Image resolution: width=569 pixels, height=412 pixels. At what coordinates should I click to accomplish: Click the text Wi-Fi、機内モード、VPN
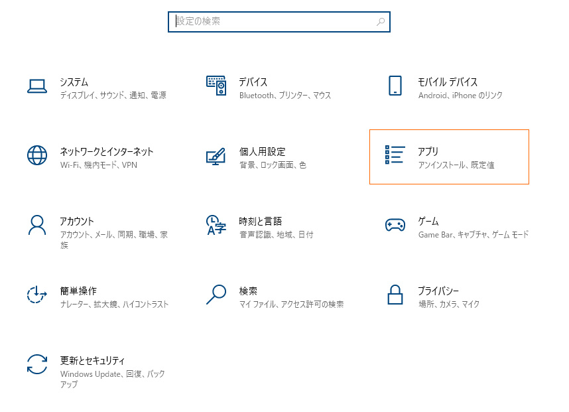(x=99, y=165)
